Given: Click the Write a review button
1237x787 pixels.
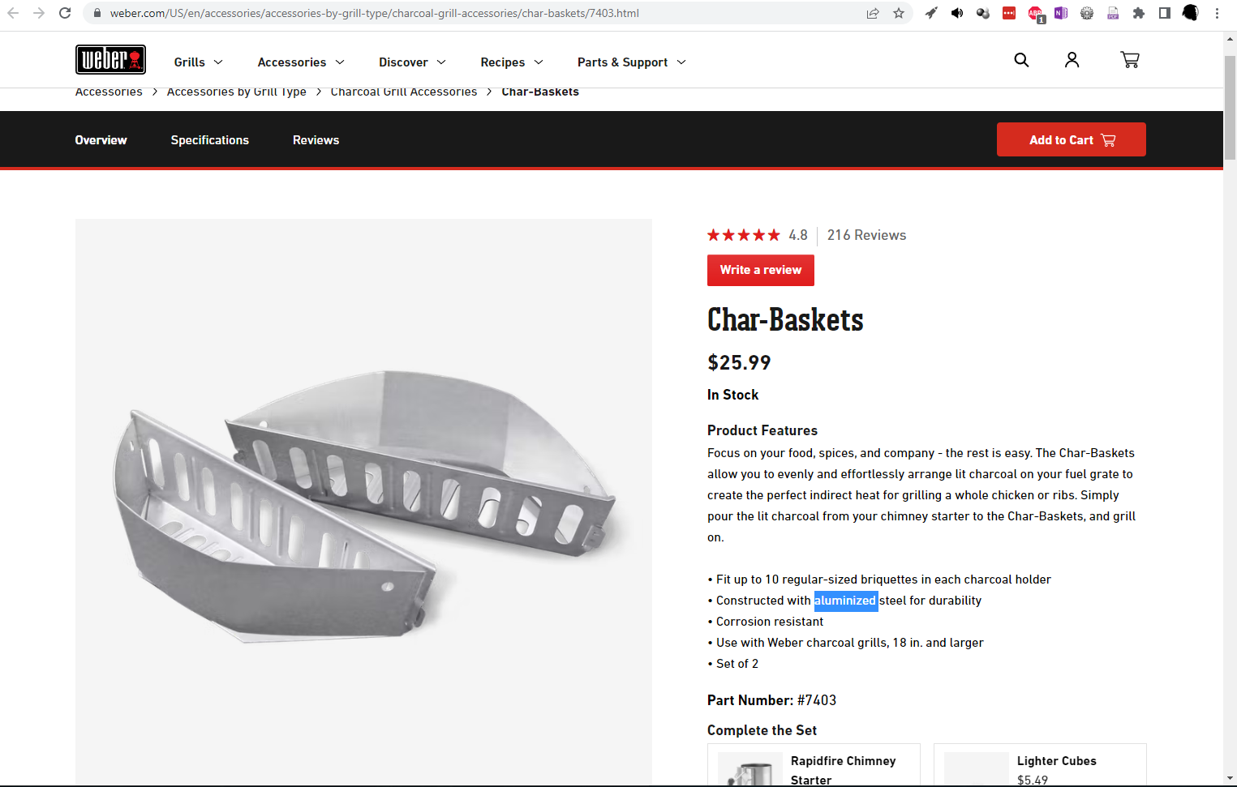Looking at the screenshot, I should pyautogui.click(x=760, y=270).
